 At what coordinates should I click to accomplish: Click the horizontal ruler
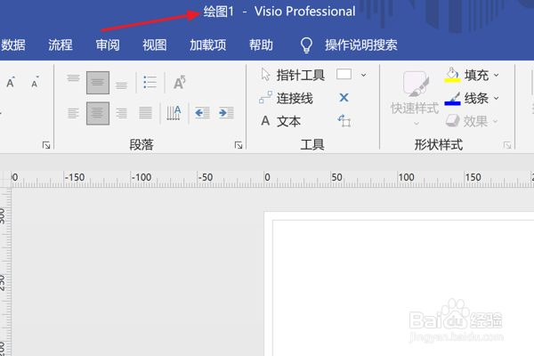pos(272,179)
